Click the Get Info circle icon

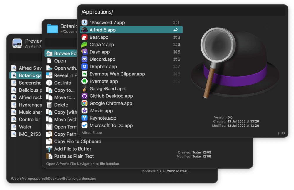point(49,83)
